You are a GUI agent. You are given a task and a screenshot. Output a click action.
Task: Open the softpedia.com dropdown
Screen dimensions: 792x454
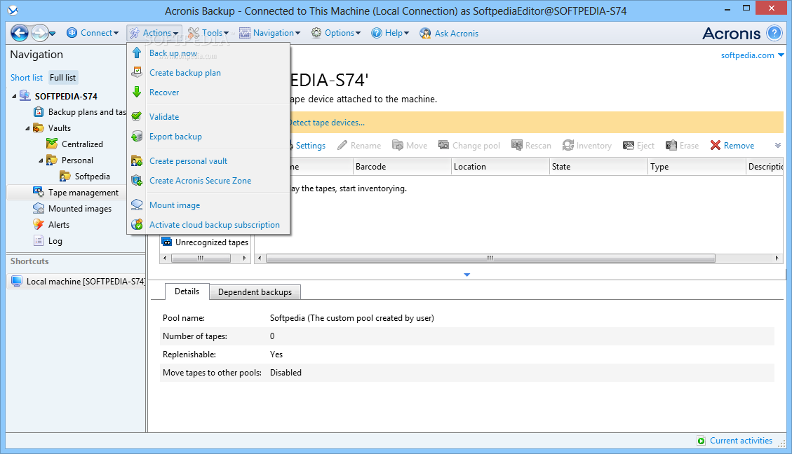pyautogui.click(x=752, y=55)
